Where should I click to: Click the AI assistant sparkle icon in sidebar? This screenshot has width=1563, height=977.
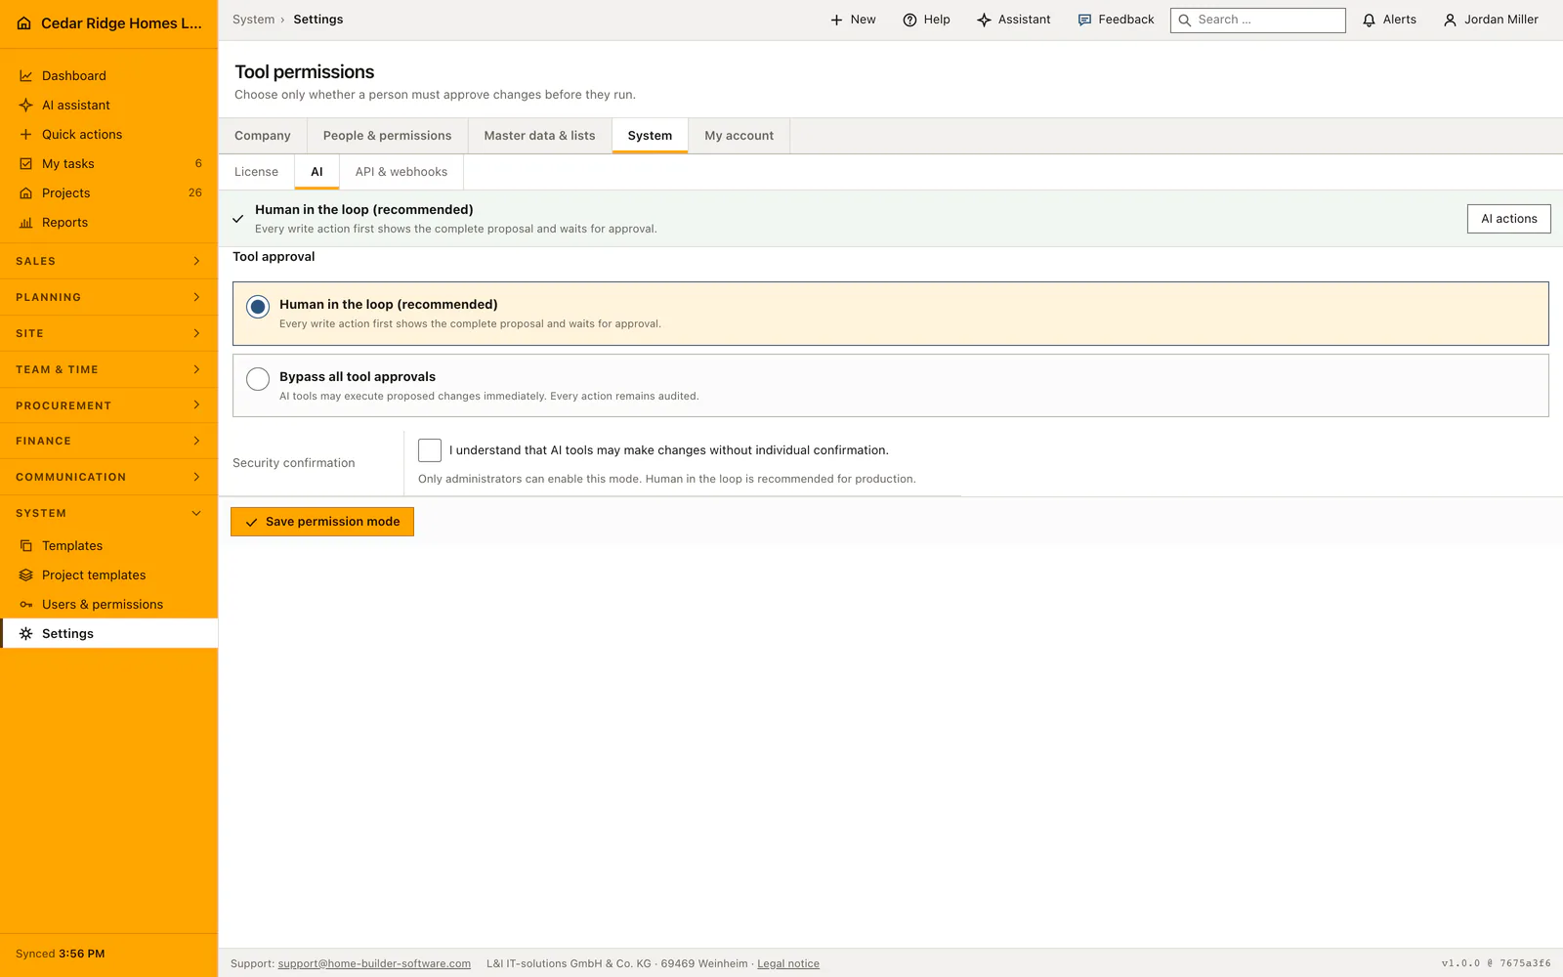point(26,106)
